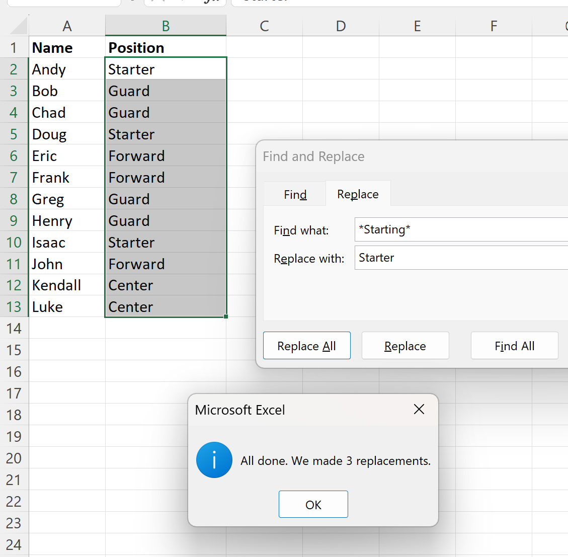The height and width of the screenshot is (557, 568).
Task: Click OK in the Microsoft Excel message box
Action: 313,504
